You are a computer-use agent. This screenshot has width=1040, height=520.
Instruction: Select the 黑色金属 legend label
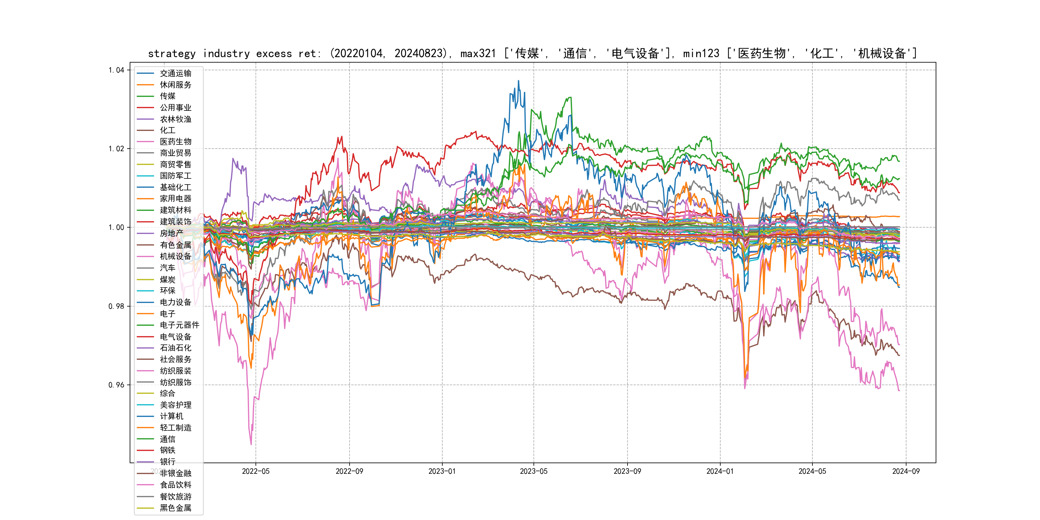pyautogui.click(x=175, y=508)
